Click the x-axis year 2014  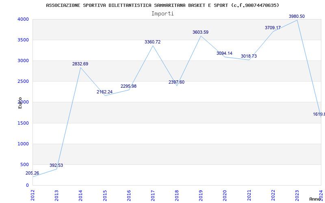[x=80, y=195]
